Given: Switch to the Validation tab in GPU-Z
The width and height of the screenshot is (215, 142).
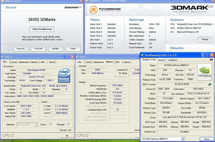Looking at the screenshot, I should coord(172,60).
